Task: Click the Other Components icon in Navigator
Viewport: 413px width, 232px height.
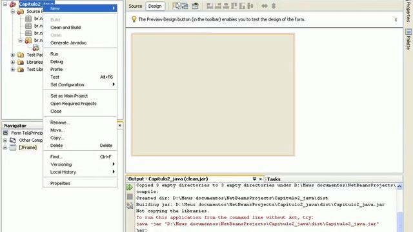Action: click(x=13, y=140)
